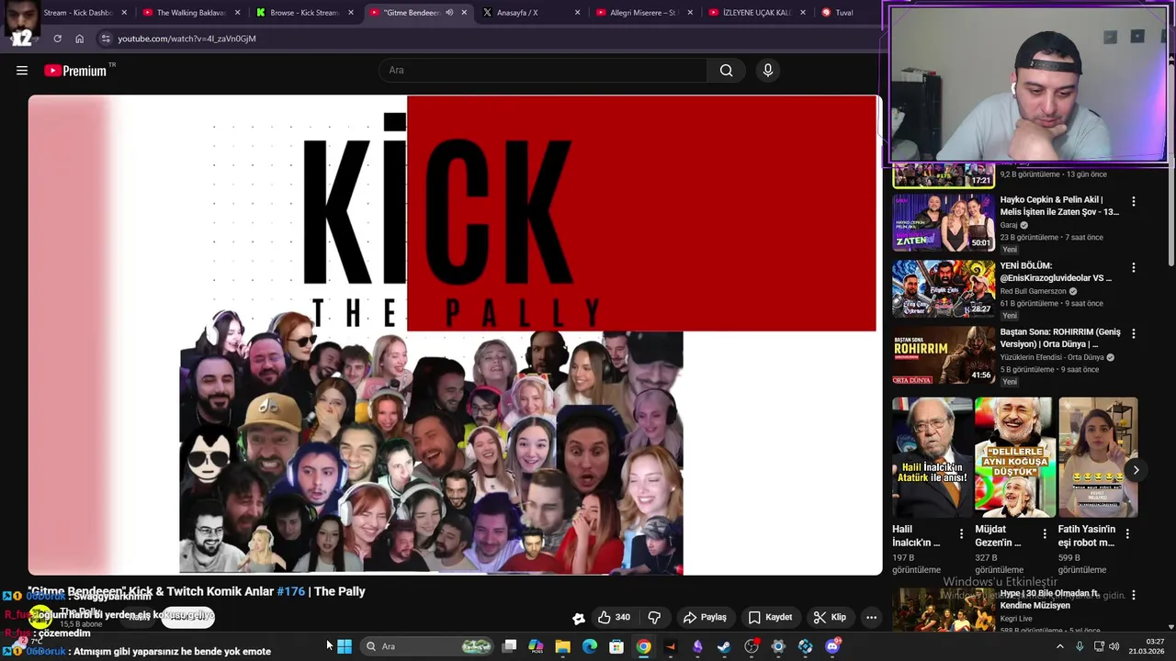Open Task View in taskbar
The width and height of the screenshot is (1176, 661).
coord(509,646)
